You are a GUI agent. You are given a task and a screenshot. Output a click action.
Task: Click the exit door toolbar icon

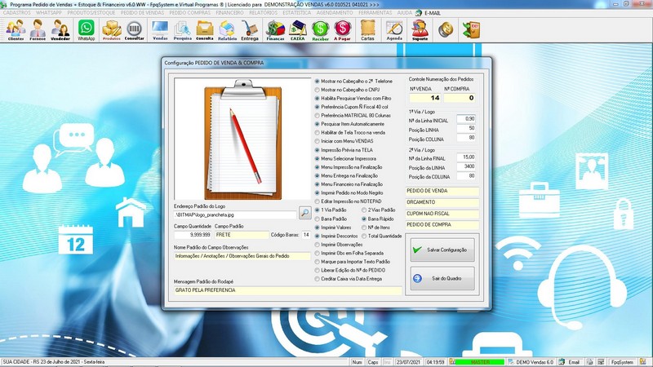coord(472,29)
